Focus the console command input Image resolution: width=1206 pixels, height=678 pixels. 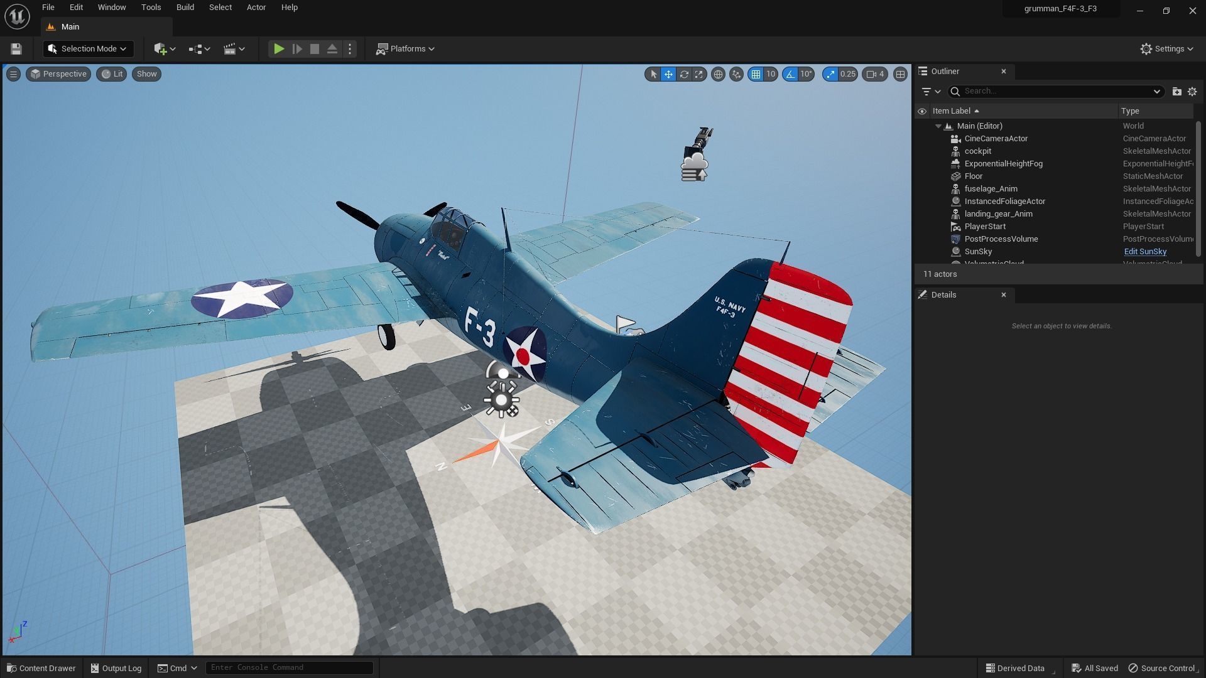pyautogui.click(x=290, y=668)
